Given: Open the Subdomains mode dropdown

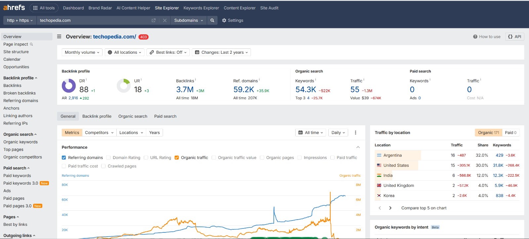Looking at the screenshot, I should pyautogui.click(x=188, y=20).
